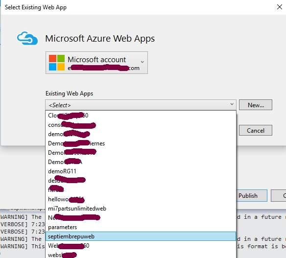The width and height of the screenshot is (286, 258).
Task: Expand the Existing Web Apps combo box arrow
Action: [232, 105]
